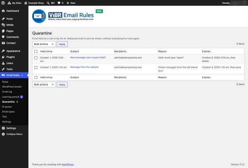This screenshot has width=248, height=168.
Task: Click the plus icon next to New
Action: tap(68, 3)
